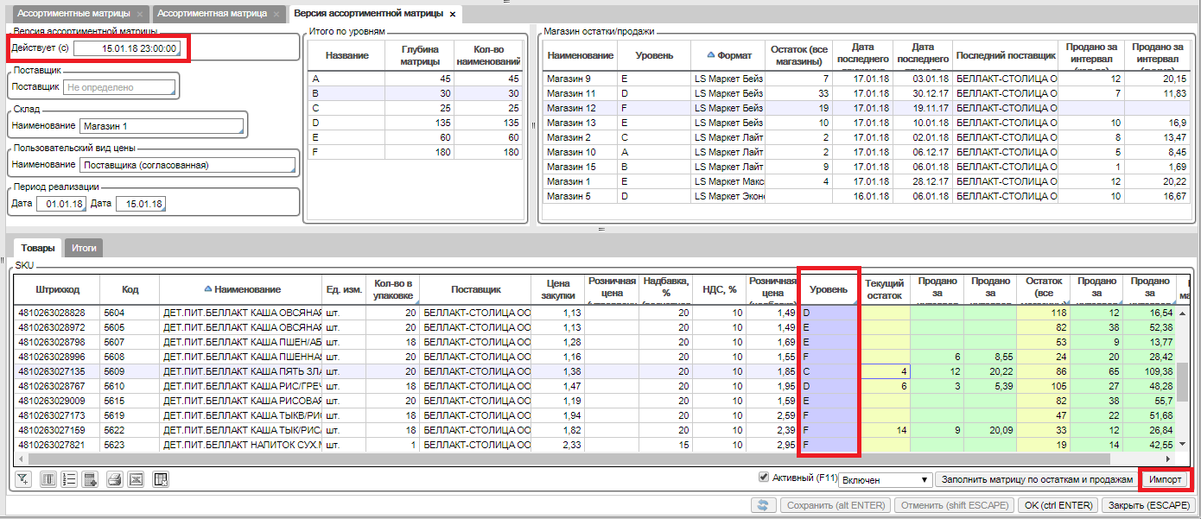Export the table using the Excel icon
The image size is (1201, 519).
136,480
